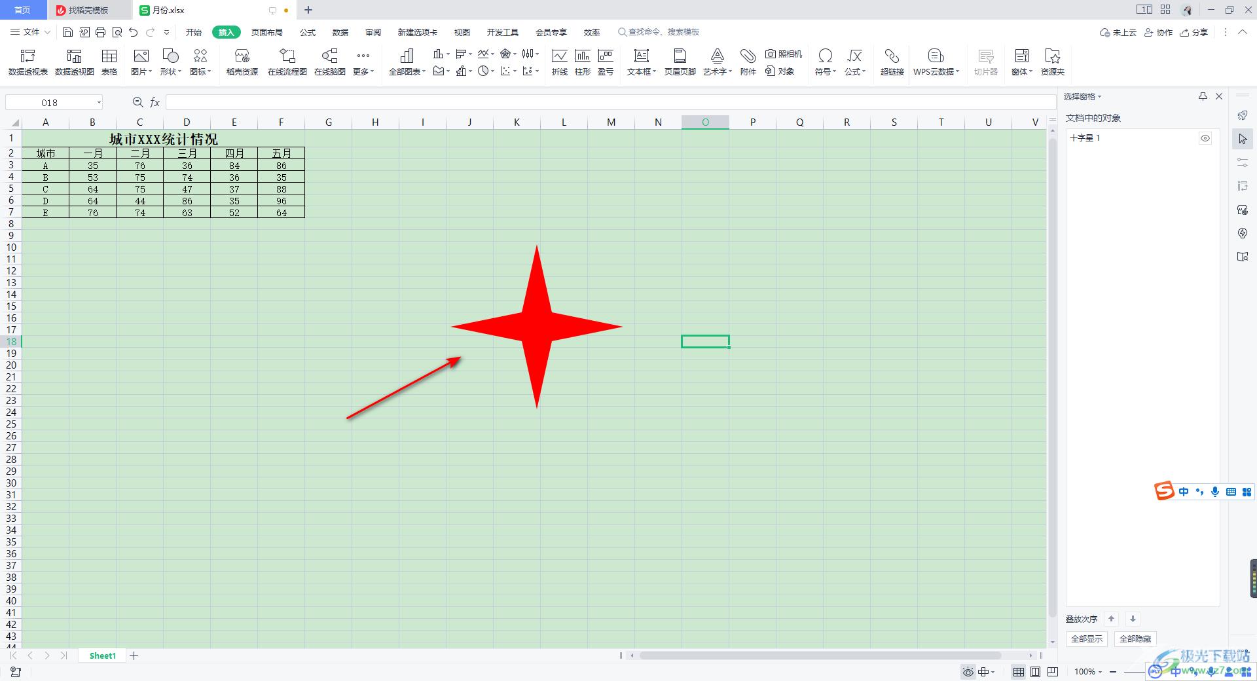
Task: Click the selection arrow icon in right sidebar
Action: 1243,139
